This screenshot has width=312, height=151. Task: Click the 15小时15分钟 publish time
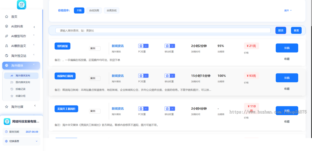pos(201,76)
